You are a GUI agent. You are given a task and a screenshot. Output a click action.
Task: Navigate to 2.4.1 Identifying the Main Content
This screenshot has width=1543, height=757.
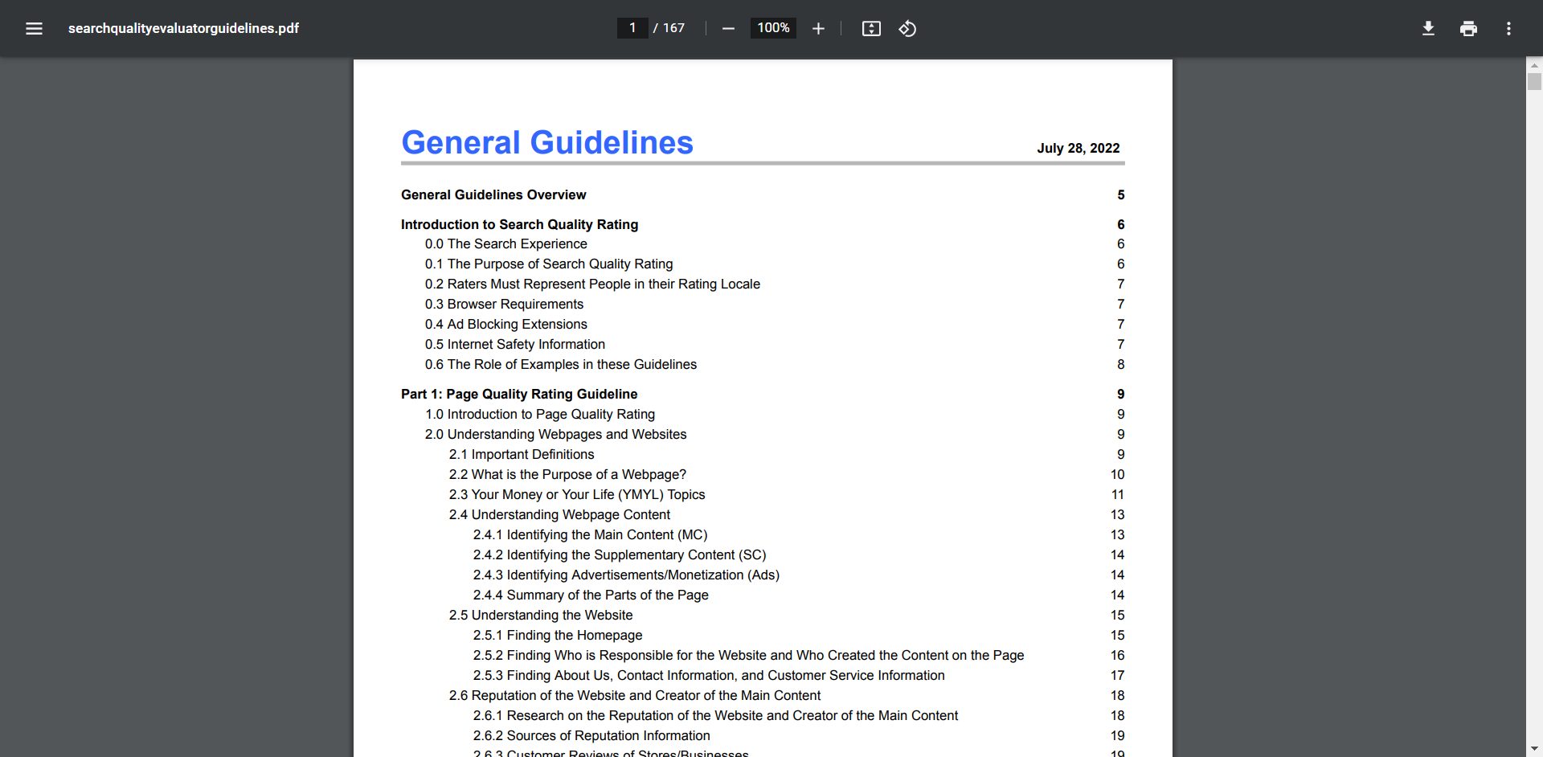pyautogui.click(x=590, y=534)
